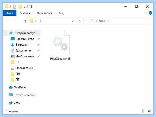Click the blue star Quick access icon
Viewport: 156px width, 117px height.
(11, 33)
